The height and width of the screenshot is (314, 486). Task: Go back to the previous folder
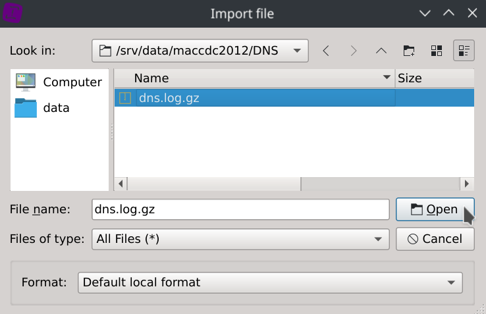coord(326,51)
